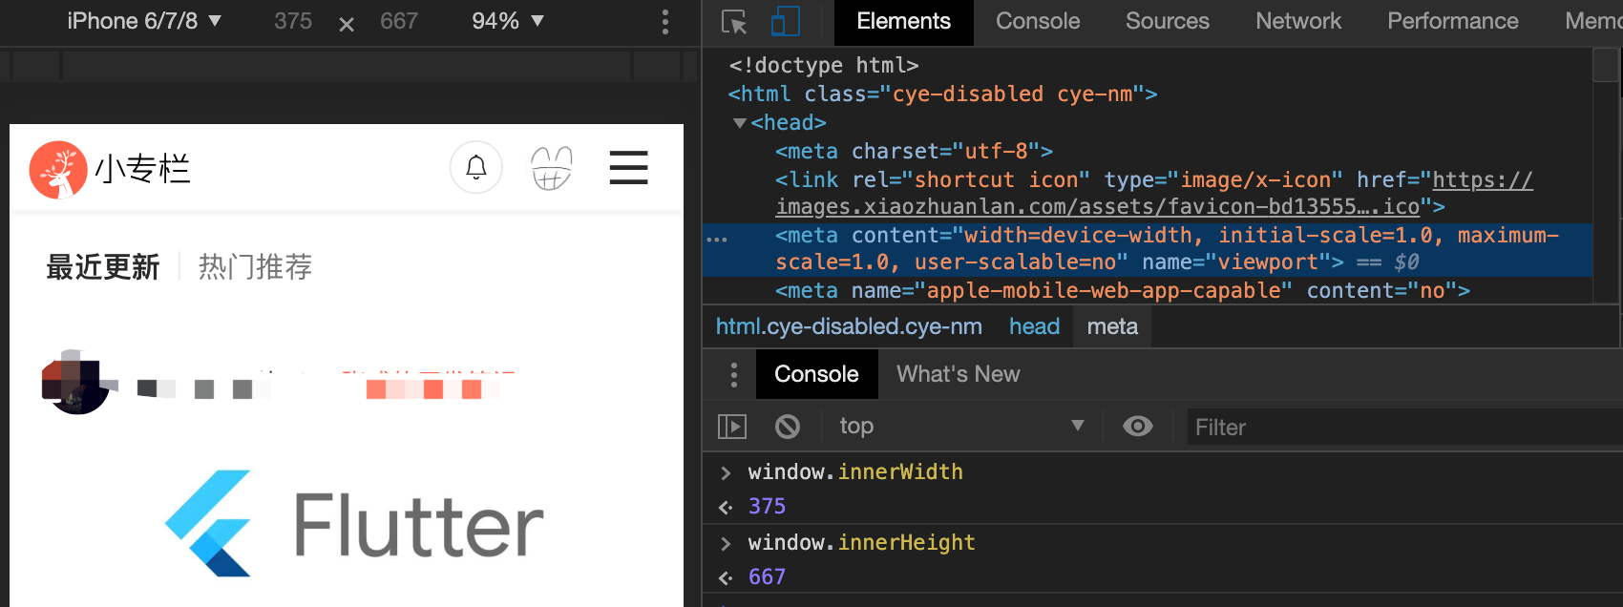The image size is (1623, 607).
Task: Click the inspect element picker icon
Action: (x=733, y=22)
